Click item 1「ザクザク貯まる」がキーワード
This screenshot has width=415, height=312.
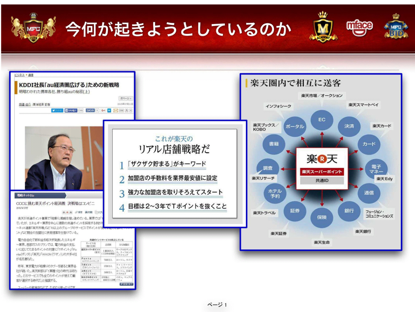[167, 164]
